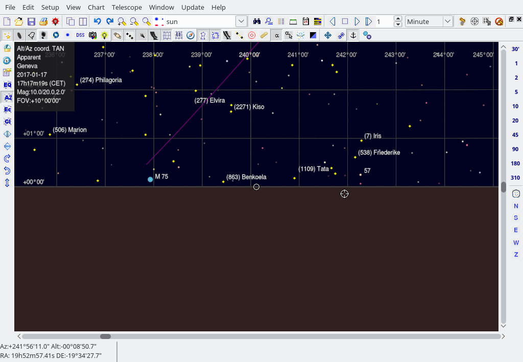The height and width of the screenshot is (362, 523).
Task: Toggle the coordinate grid
Action: coord(166,35)
